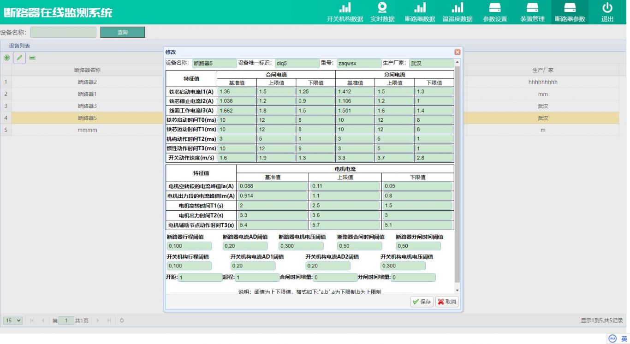
Task: Click the 退出 power icon
Action: point(607,8)
